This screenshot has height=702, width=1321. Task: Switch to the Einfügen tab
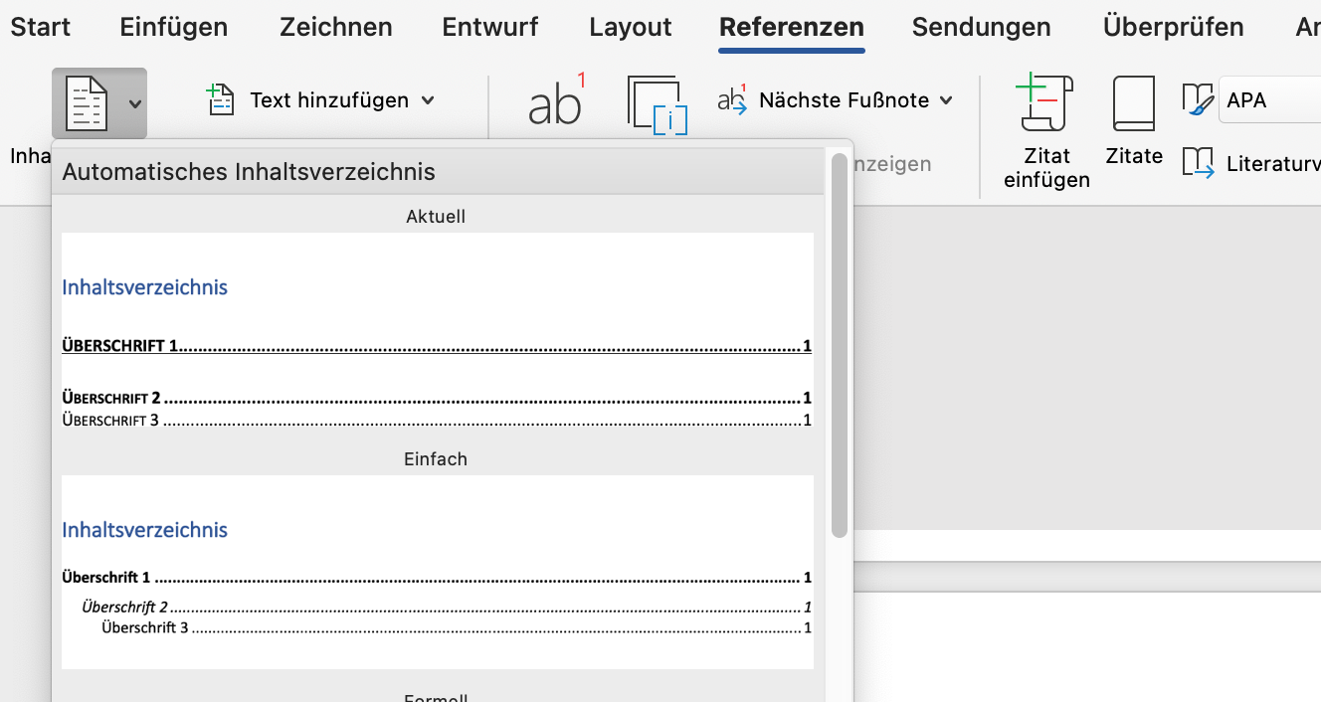tap(174, 27)
